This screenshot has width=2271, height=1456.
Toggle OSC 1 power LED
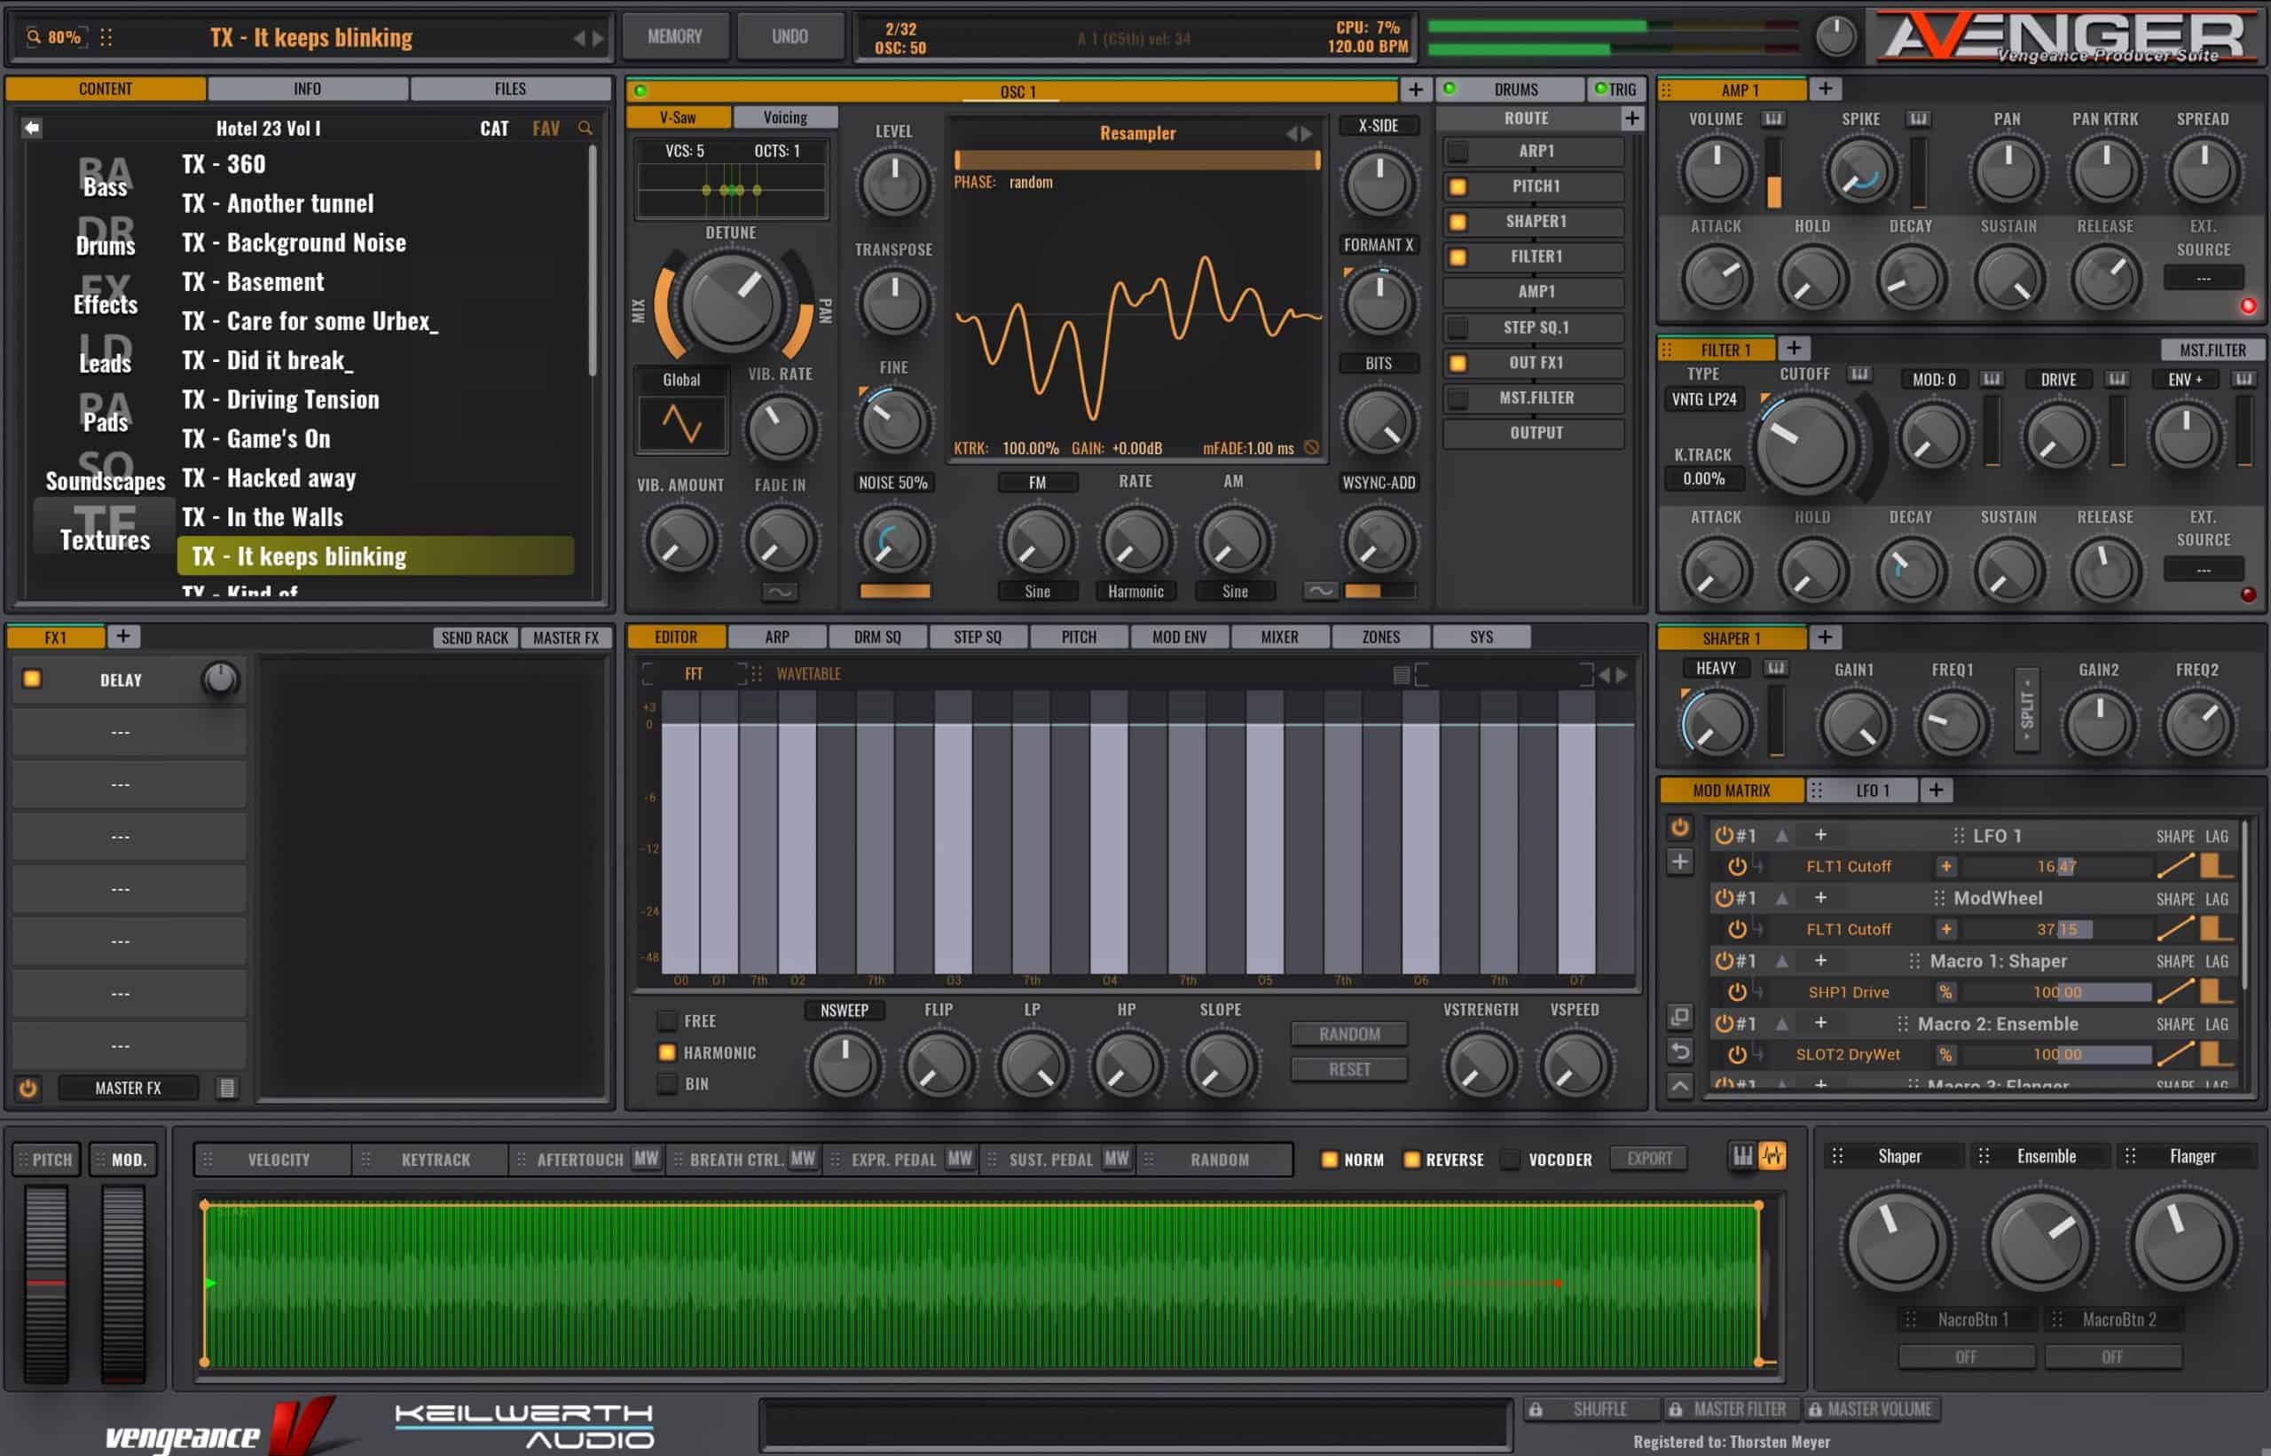[x=640, y=91]
